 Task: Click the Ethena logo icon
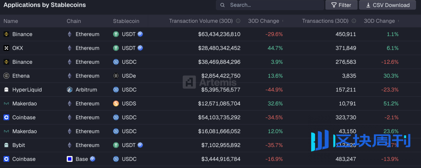click(6, 76)
